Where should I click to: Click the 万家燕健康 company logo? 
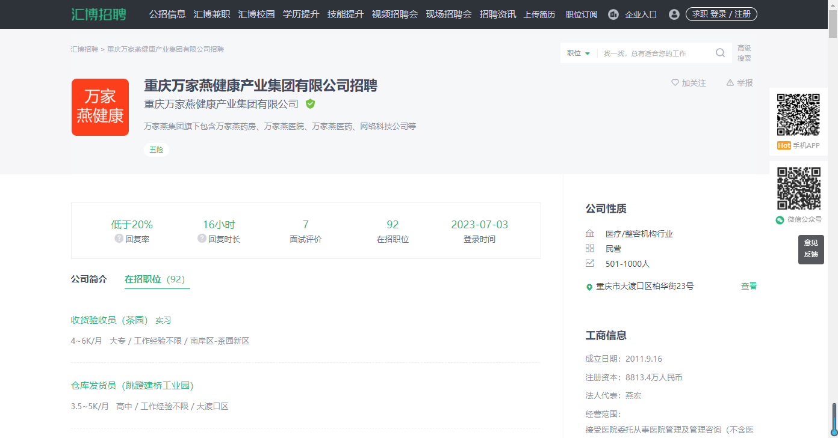[101, 107]
